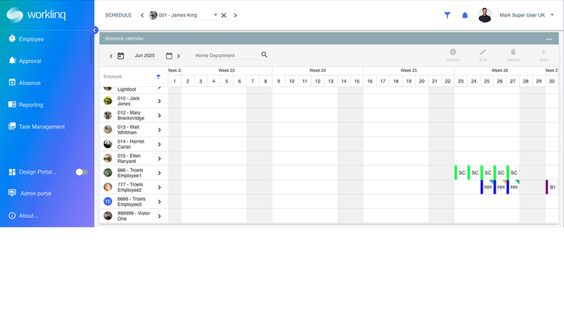The height and width of the screenshot is (317, 564).
Task: Open the Mark Super User UK menu arrow
Action: (x=552, y=15)
